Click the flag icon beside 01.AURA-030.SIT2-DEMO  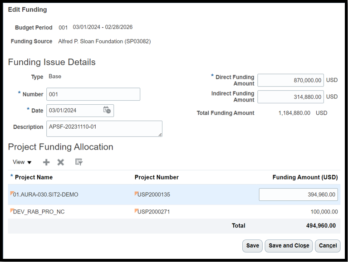tap(12, 194)
